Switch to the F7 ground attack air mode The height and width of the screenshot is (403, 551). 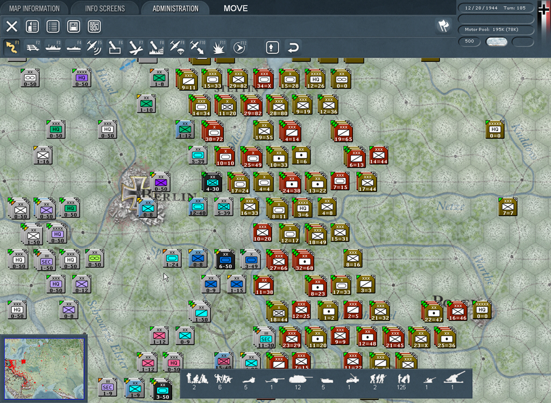point(136,47)
